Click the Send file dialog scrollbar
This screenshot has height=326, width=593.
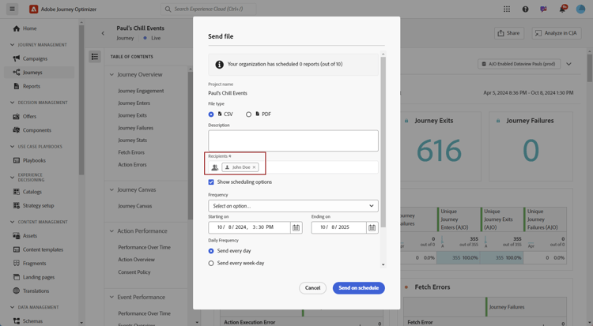coord(383,142)
